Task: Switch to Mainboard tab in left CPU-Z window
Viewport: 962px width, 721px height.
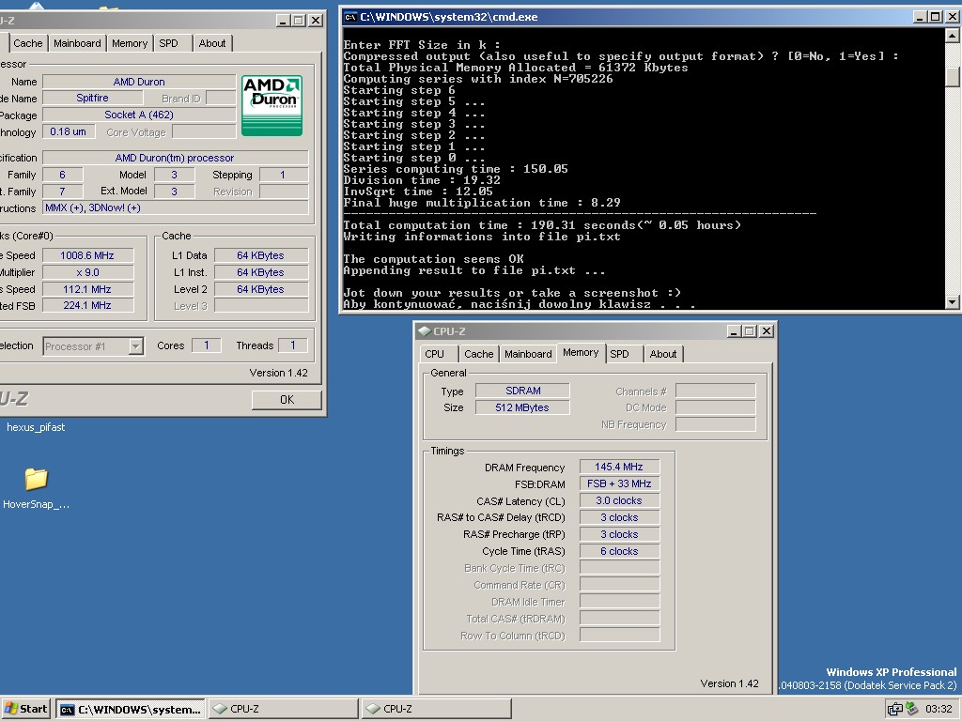Action: [x=77, y=43]
